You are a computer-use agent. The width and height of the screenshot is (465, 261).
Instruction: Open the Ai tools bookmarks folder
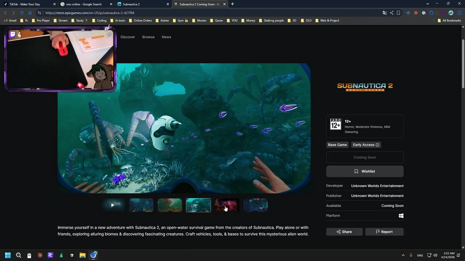(117, 21)
